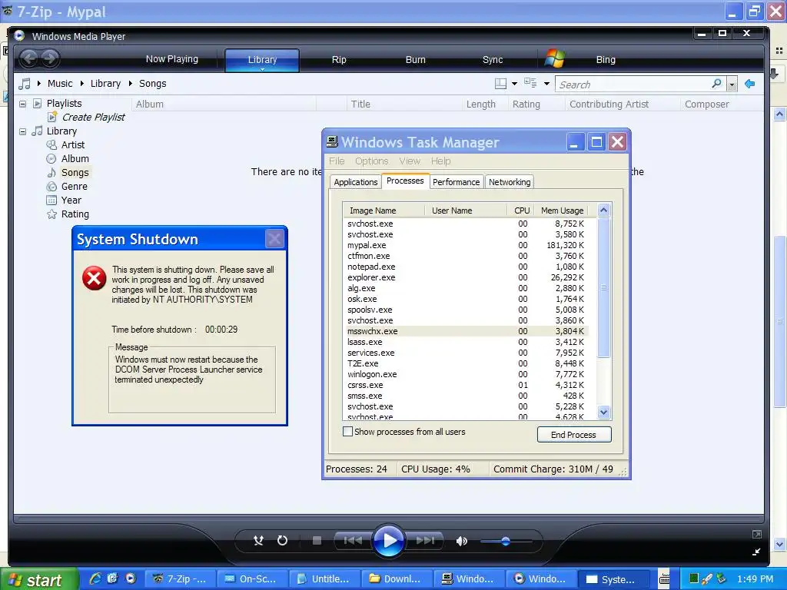Select mypal.exe in process list

click(x=466, y=245)
